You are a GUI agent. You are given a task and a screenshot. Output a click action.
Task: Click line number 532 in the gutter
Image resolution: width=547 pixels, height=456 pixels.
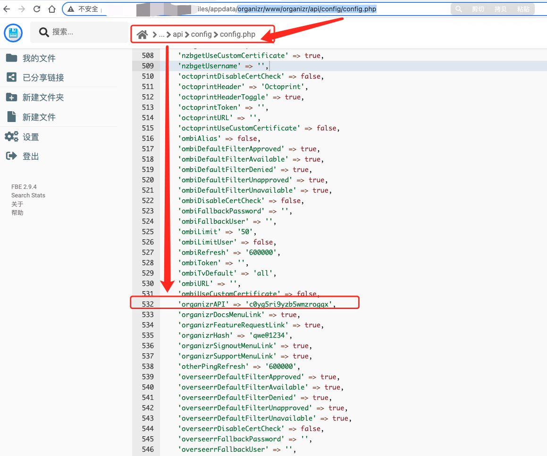148,304
